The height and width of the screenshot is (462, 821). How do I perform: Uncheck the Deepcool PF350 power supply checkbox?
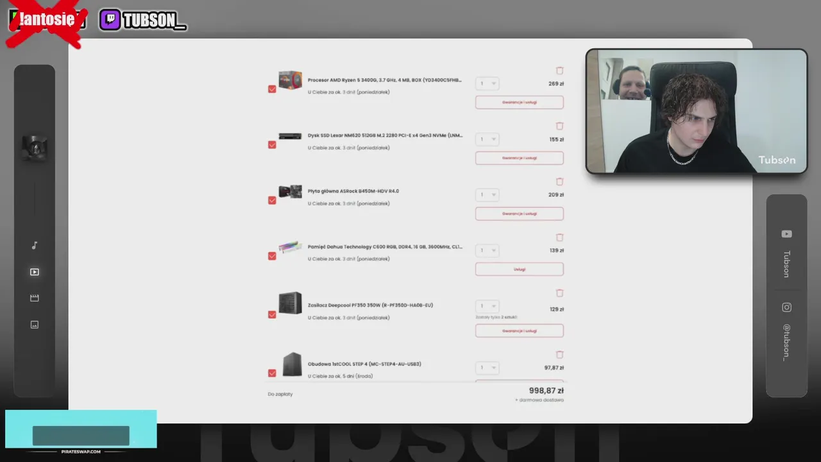pos(272,314)
